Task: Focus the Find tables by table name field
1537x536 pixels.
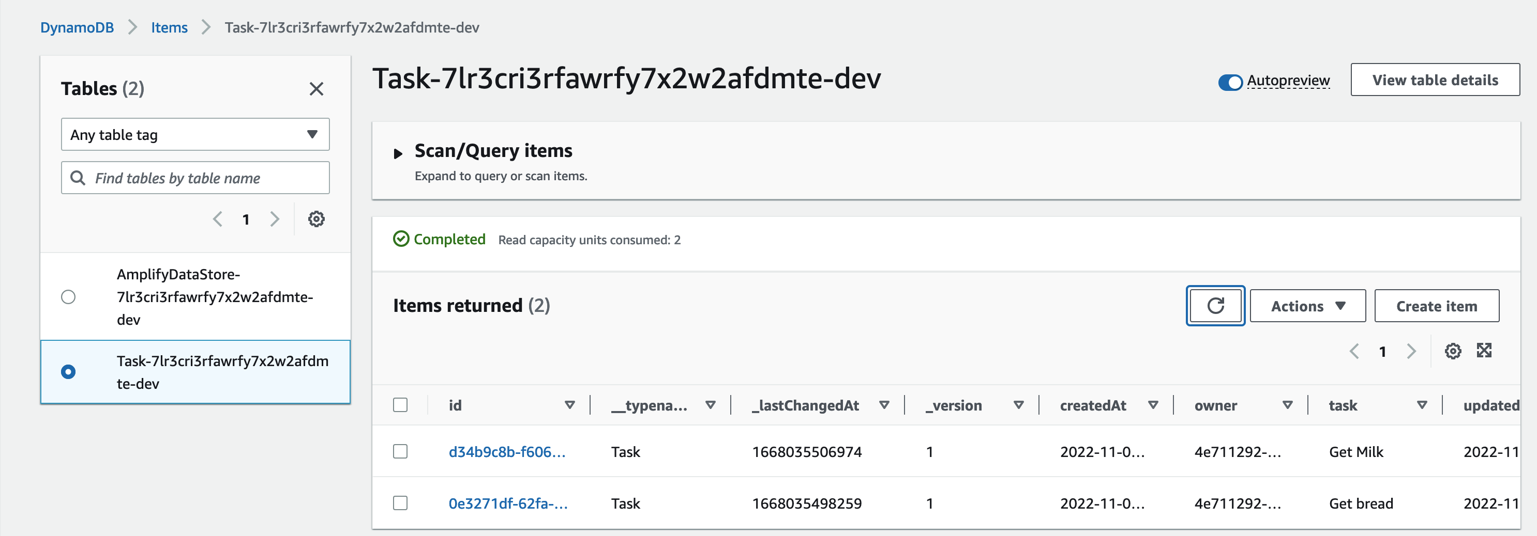Action: [195, 178]
